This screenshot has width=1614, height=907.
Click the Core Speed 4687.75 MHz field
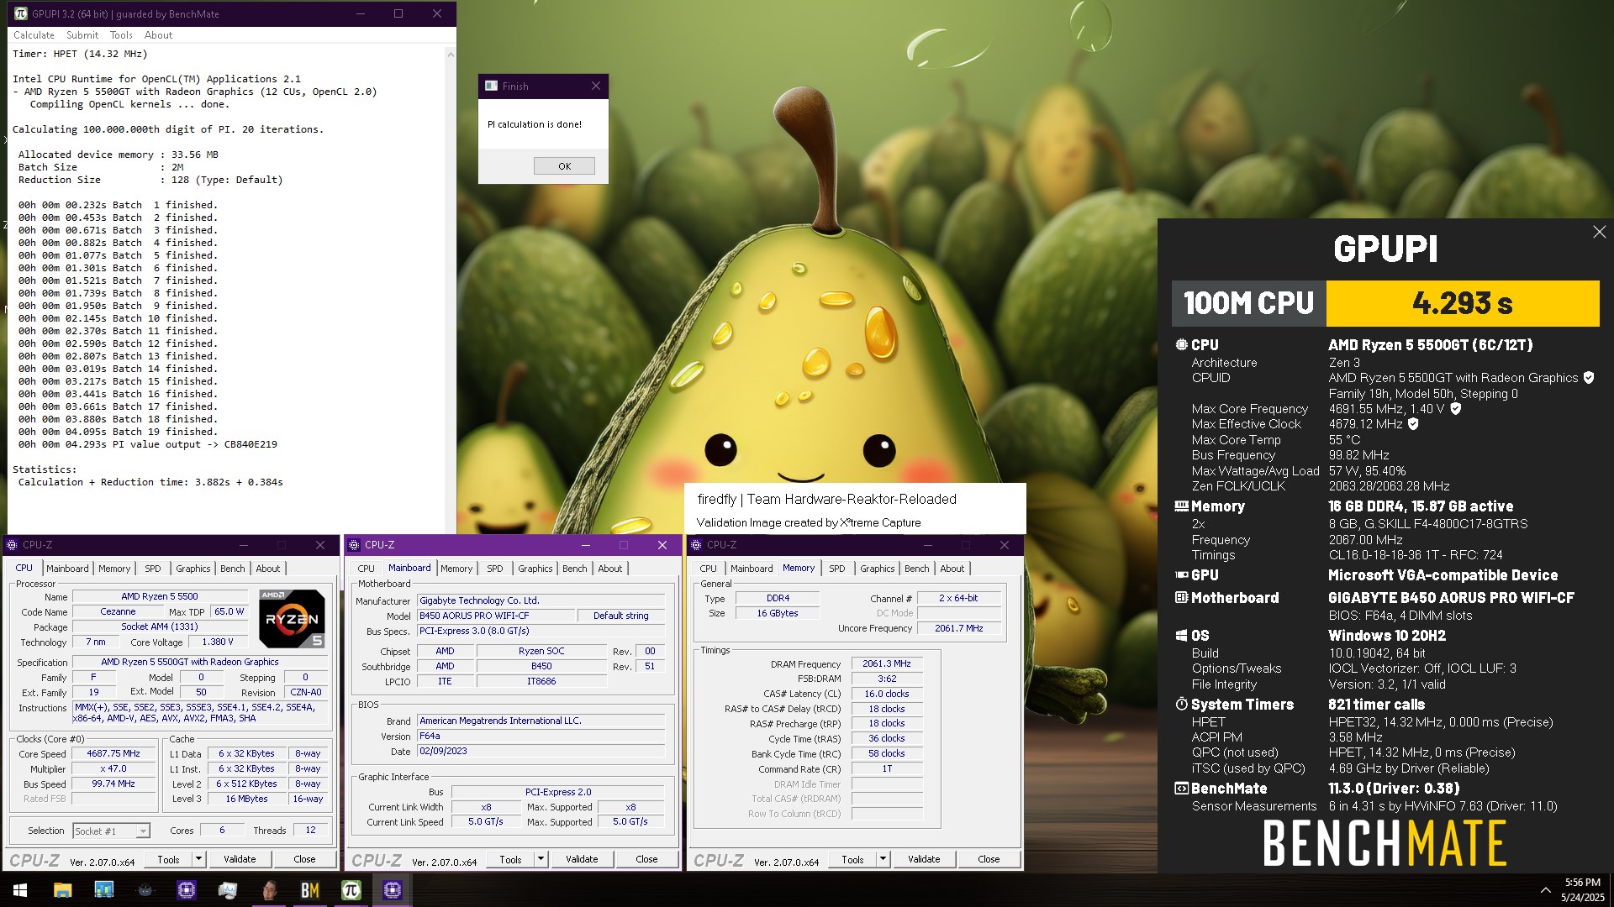point(114,753)
